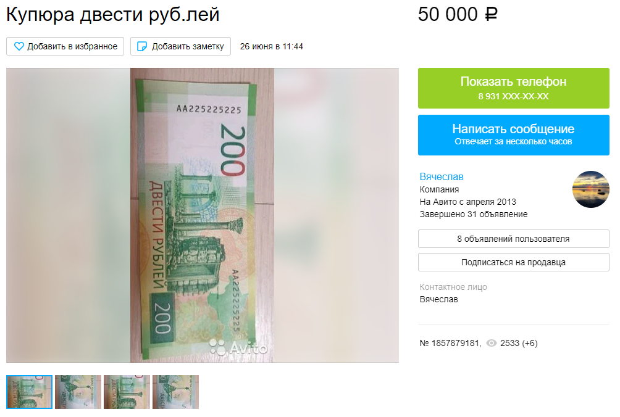Select the fourth banknote thumbnail
This screenshot has height=417, width=620.
click(175, 392)
